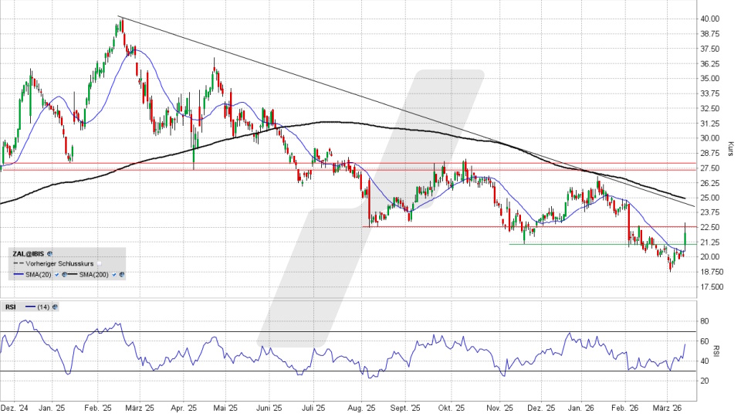Enable the Vorheriger Schlusskurs checkbox
This screenshot has height=417, width=741.
coord(100,263)
